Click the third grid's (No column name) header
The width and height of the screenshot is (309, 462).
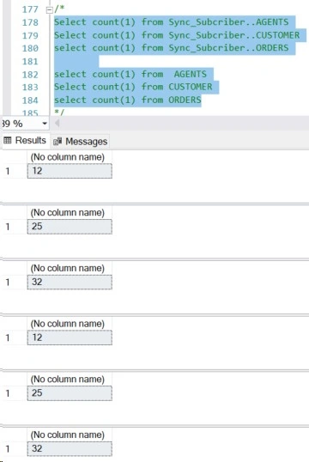pos(68,268)
